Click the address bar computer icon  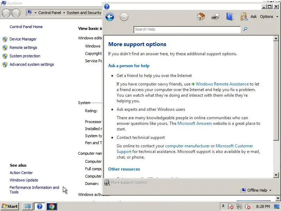point(30,13)
